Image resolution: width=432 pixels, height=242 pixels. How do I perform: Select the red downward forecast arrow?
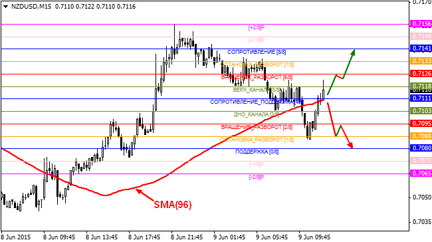click(x=340, y=126)
